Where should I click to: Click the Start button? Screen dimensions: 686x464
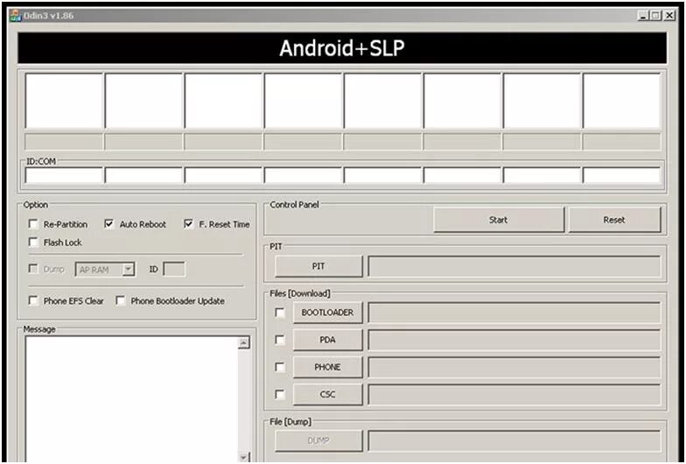[x=499, y=220]
